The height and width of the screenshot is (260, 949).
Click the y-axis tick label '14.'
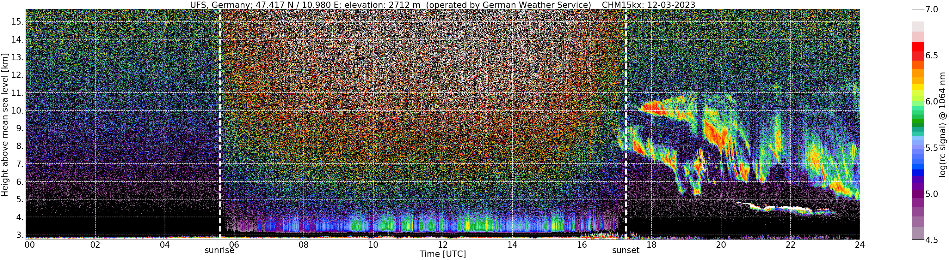click(17, 40)
